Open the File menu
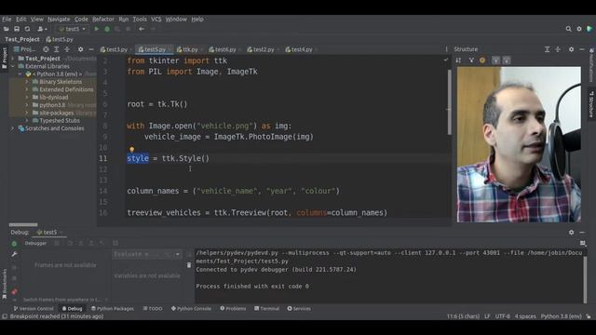 (7, 19)
